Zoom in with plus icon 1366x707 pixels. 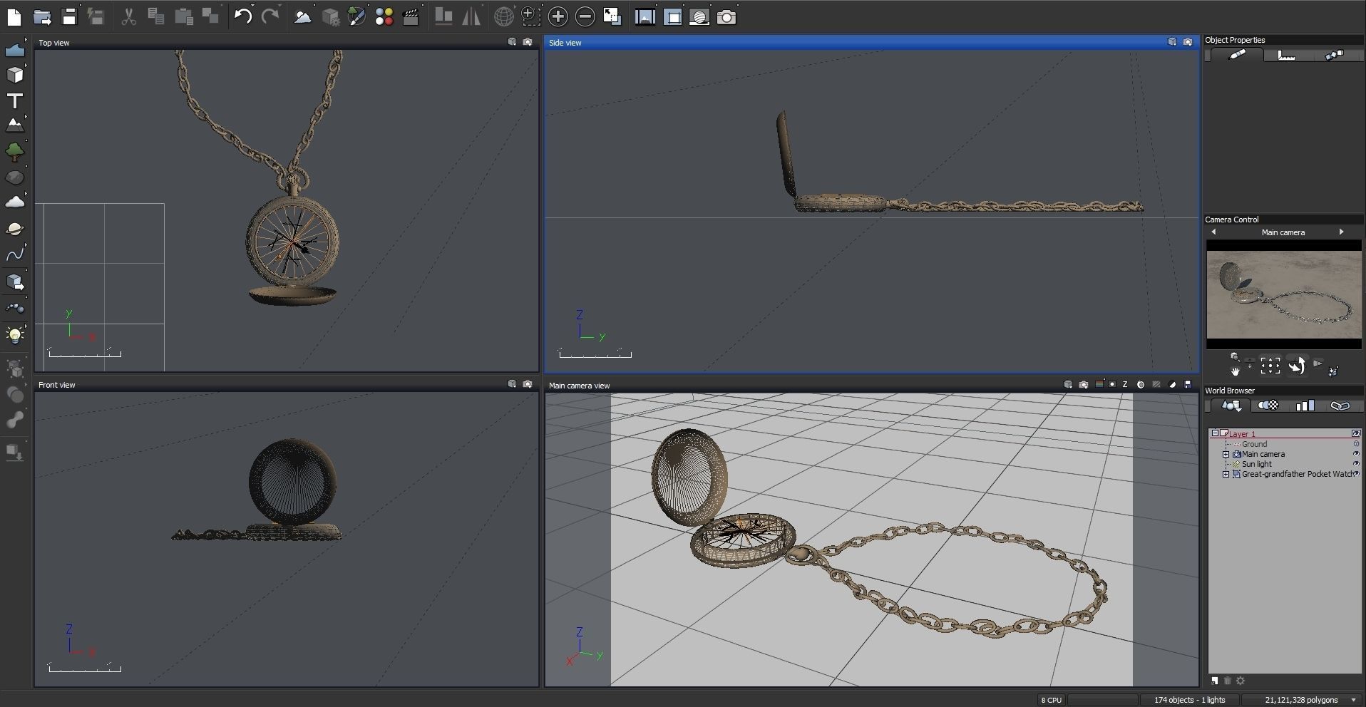point(558,16)
